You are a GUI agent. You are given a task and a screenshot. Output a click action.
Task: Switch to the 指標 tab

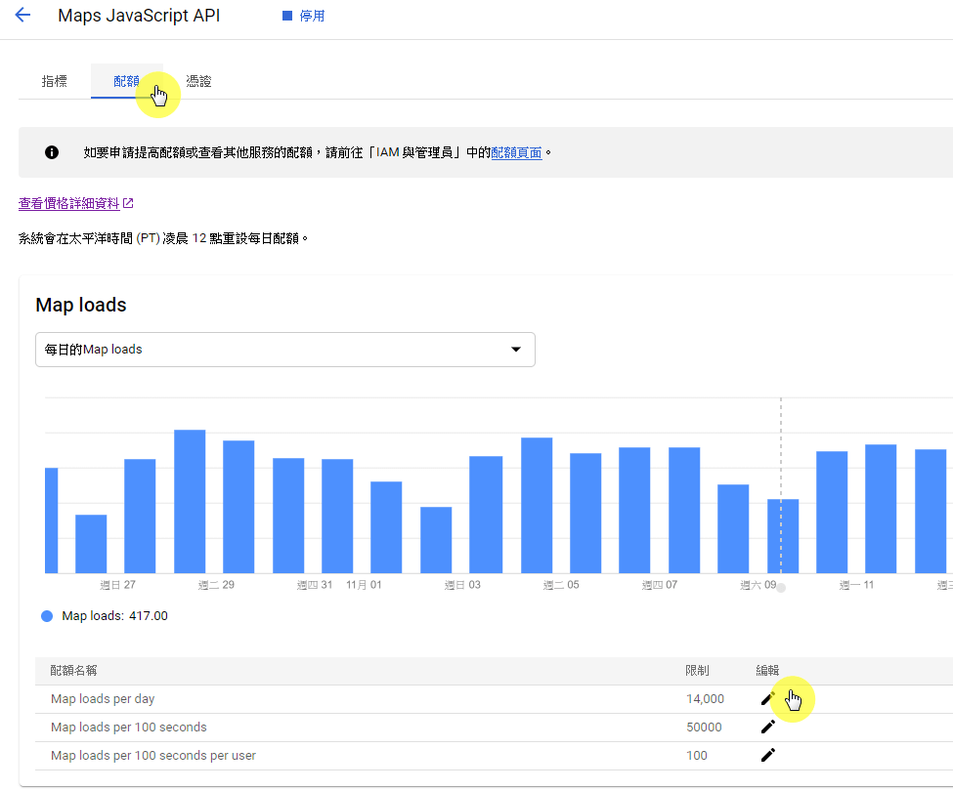[54, 81]
